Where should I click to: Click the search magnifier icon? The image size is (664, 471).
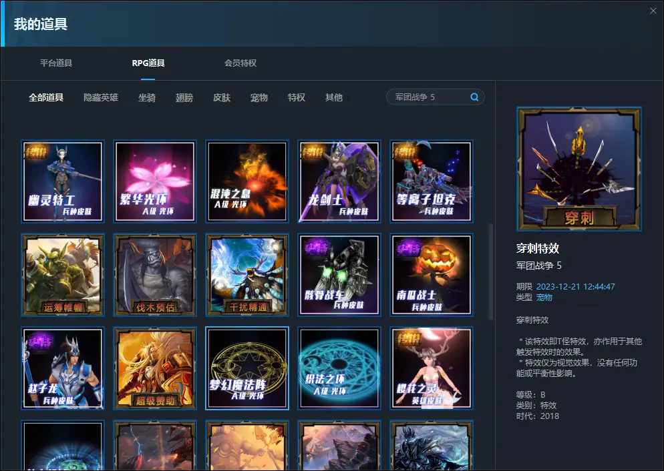pos(475,97)
